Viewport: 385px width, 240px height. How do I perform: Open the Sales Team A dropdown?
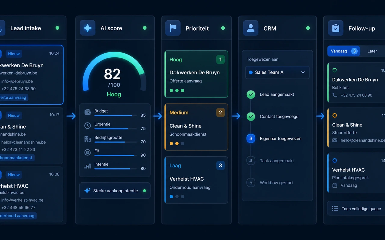277,72
